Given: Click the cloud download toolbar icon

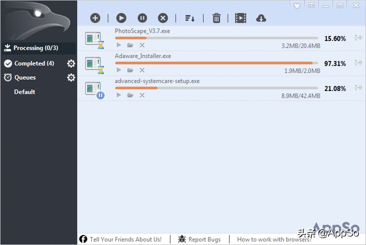Looking at the screenshot, I should click(261, 18).
